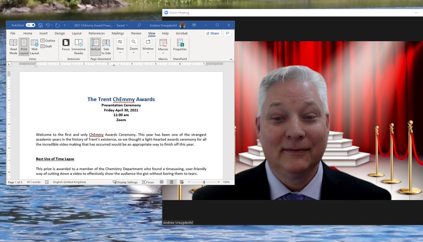Image resolution: width=423 pixels, height=242 pixels.
Task: Select Print Layout view
Action: [24, 46]
